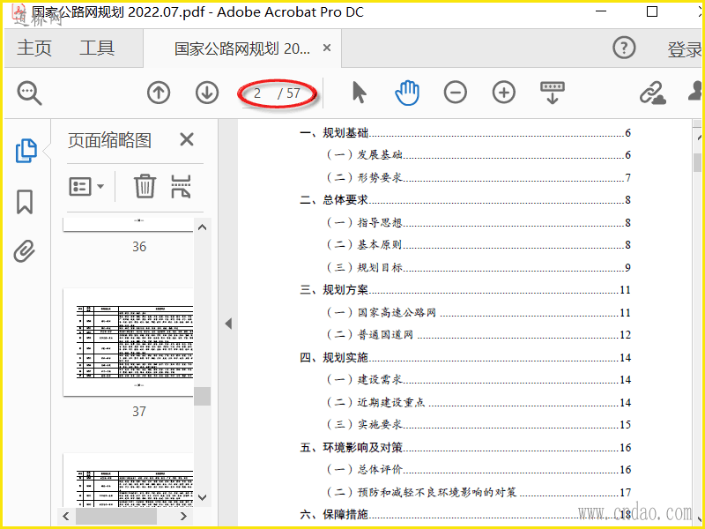Click TOC entry （一）总体评价
This screenshot has height=529, width=705.
point(479,470)
